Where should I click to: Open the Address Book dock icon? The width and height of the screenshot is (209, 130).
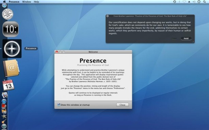(x=11, y=68)
